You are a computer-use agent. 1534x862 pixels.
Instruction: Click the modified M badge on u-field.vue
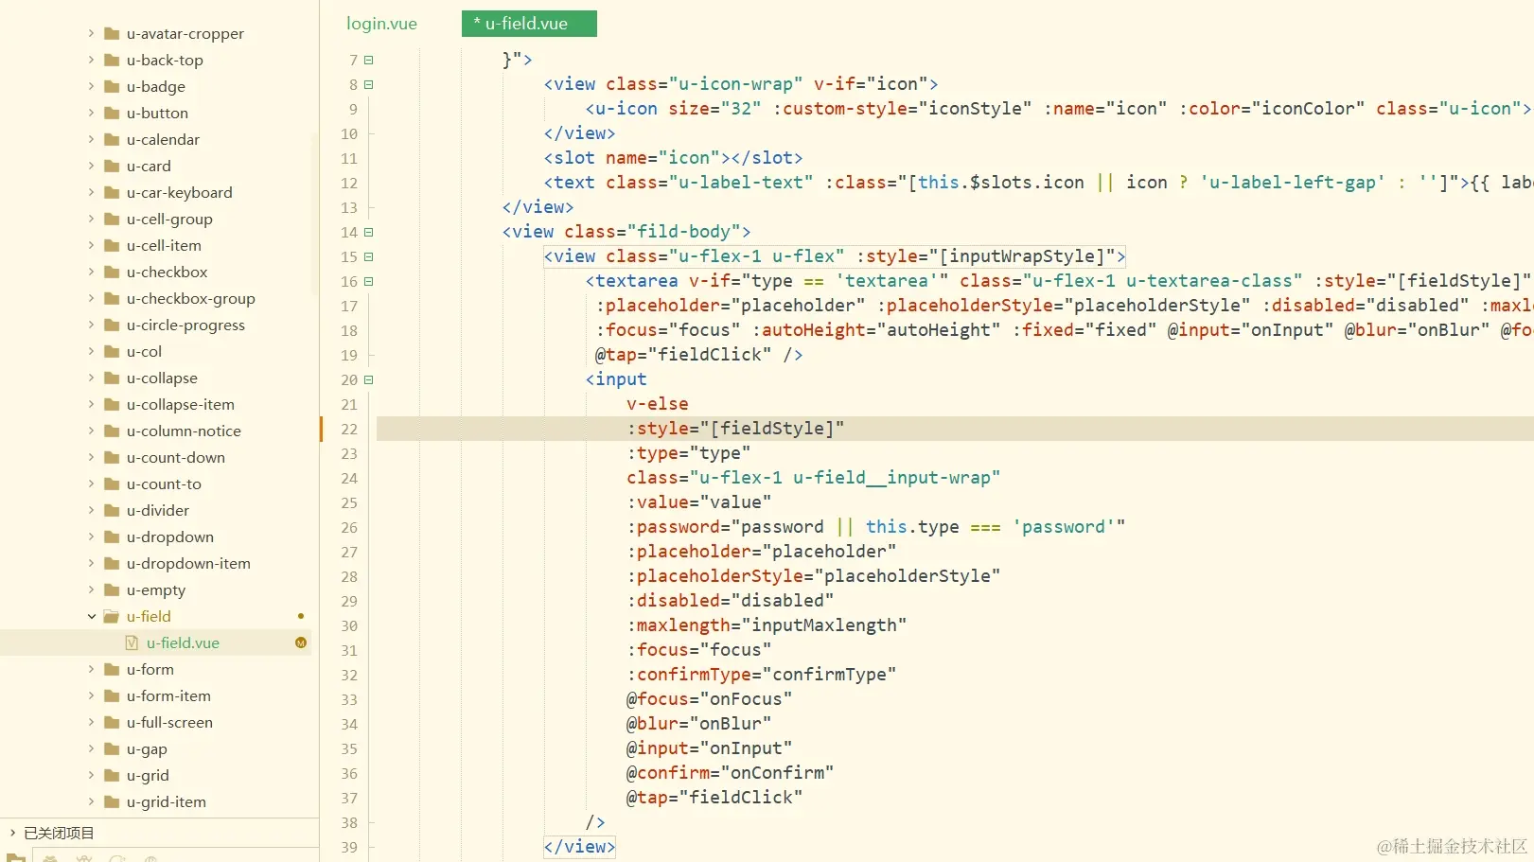(x=301, y=643)
